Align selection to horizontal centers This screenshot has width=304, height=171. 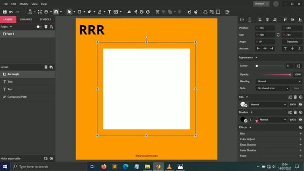(x=267, y=19)
